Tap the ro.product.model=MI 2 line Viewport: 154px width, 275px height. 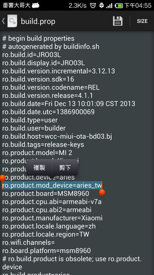coord(37,153)
